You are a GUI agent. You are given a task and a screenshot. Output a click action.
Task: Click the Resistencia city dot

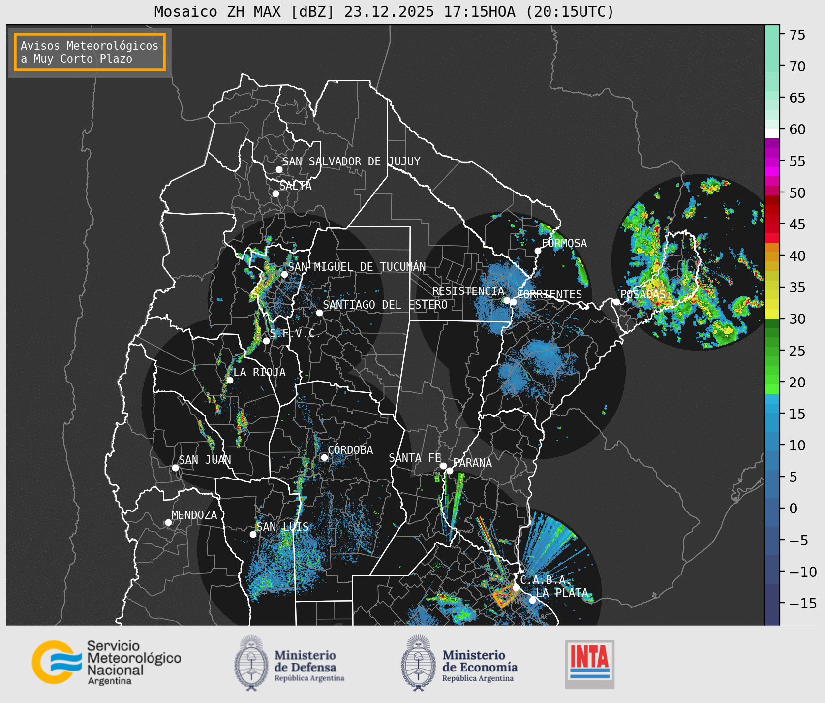(x=507, y=300)
